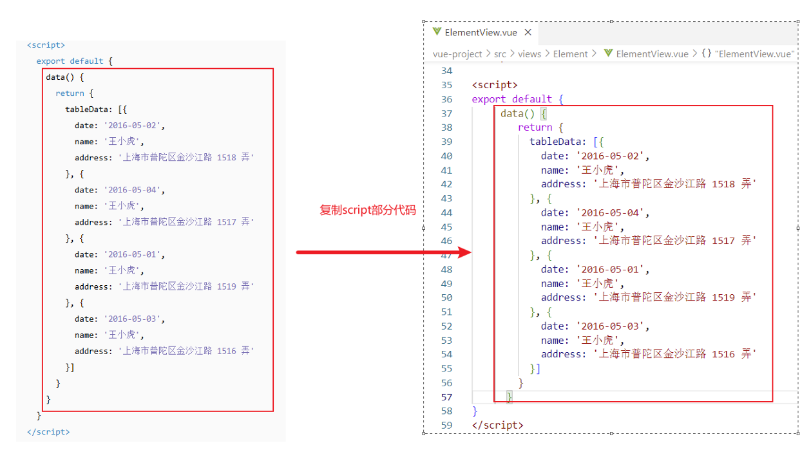Click line number 59 in the editor gutter
The width and height of the screenshot is (811, 450).
click(447, 425)
